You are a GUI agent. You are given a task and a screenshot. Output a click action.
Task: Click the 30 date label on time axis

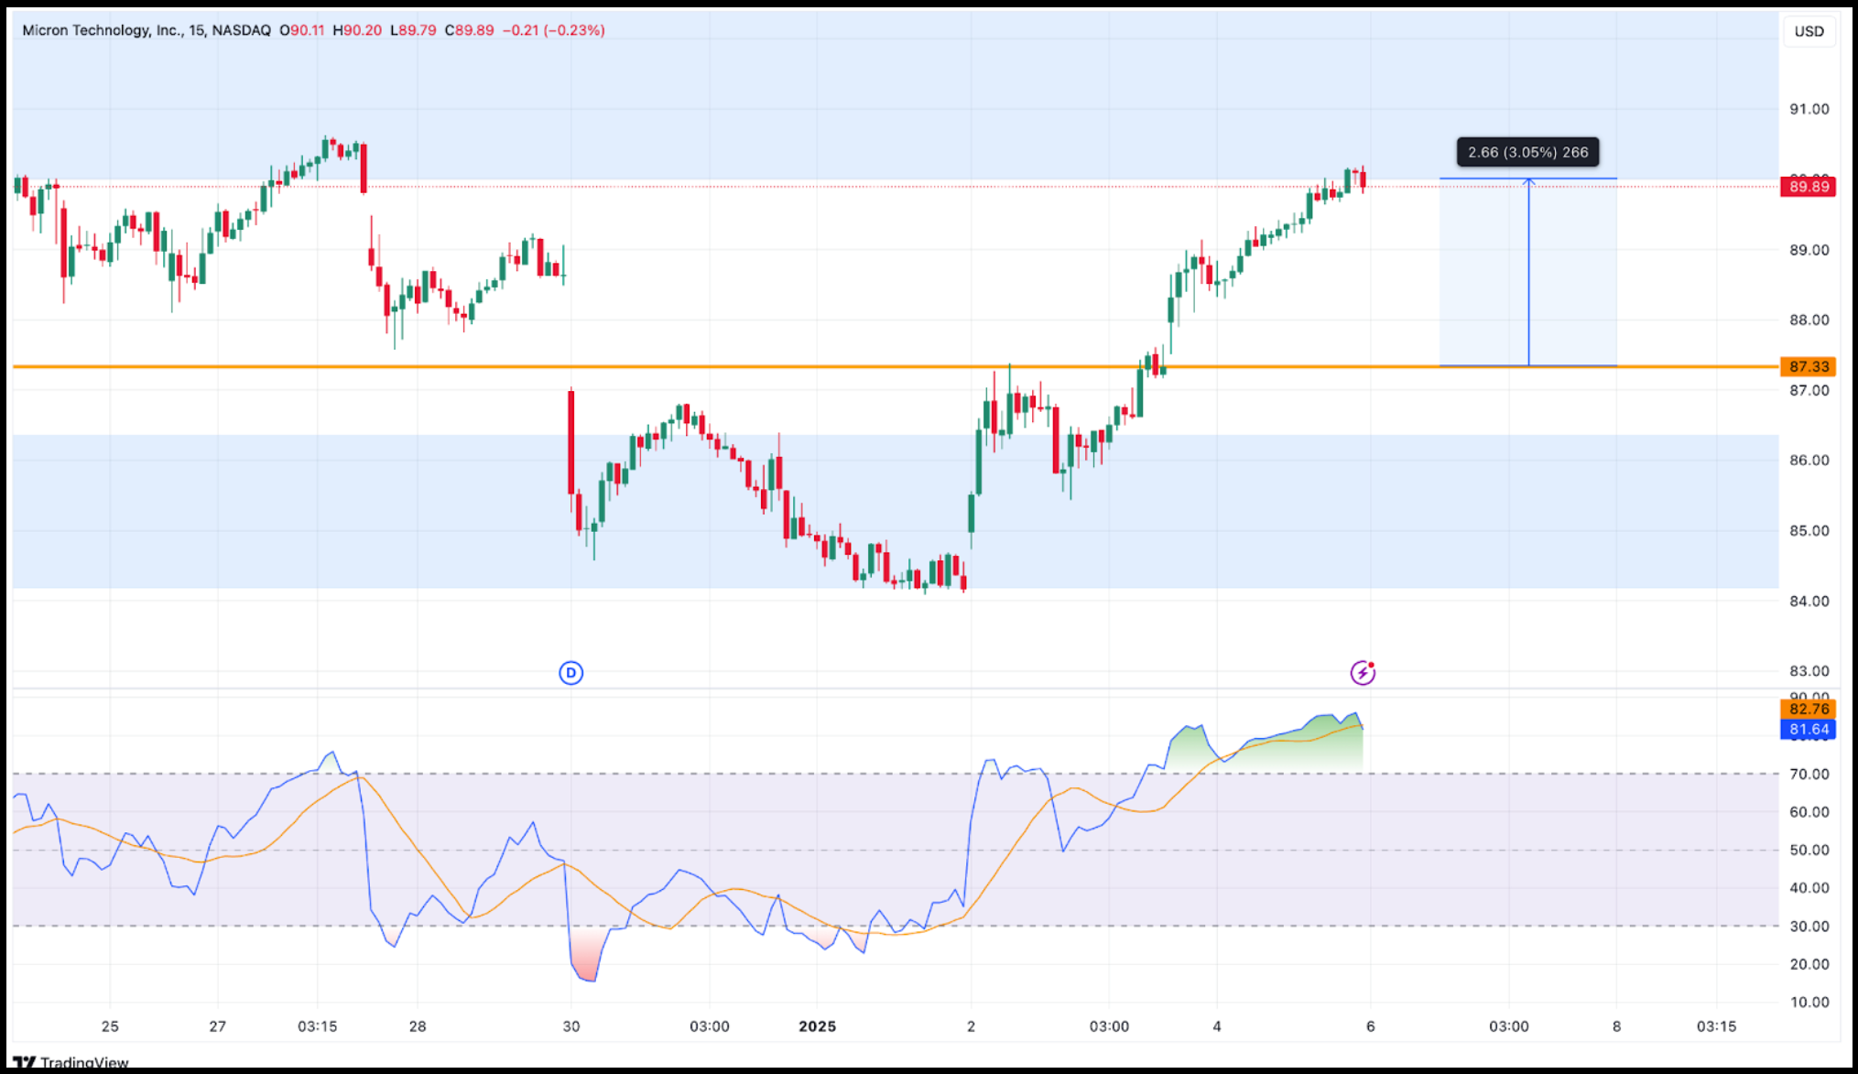pos(570,1026)
